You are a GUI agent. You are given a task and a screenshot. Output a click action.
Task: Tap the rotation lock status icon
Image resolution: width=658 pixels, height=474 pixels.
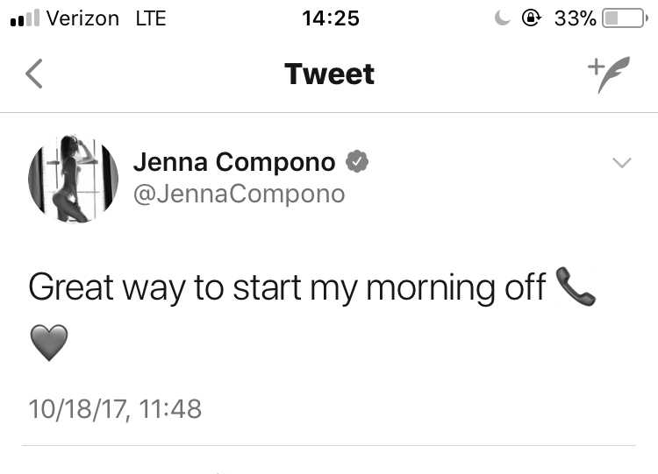click(532, 18)
